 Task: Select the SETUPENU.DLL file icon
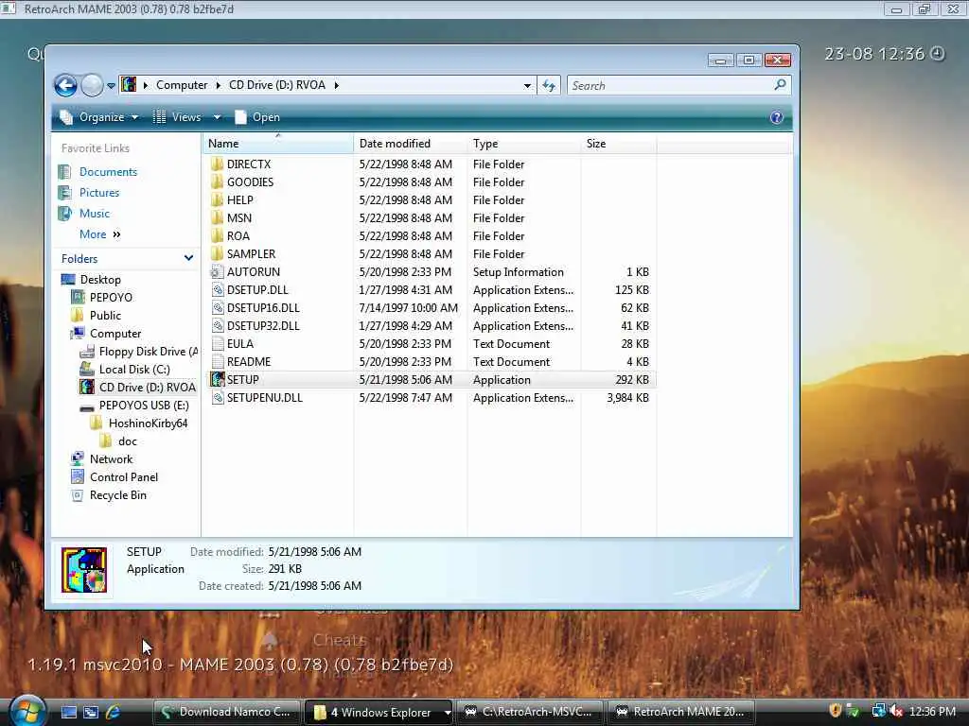(x=217, y=398)
